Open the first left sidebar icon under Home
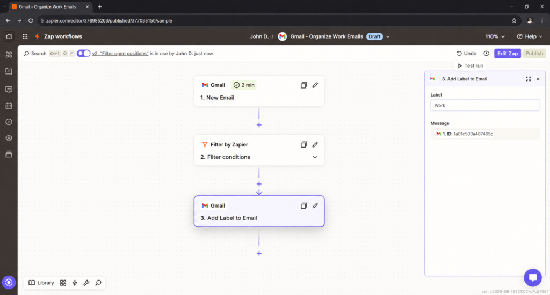The height and width of the screenshot is (295, 550). [9, 55]
